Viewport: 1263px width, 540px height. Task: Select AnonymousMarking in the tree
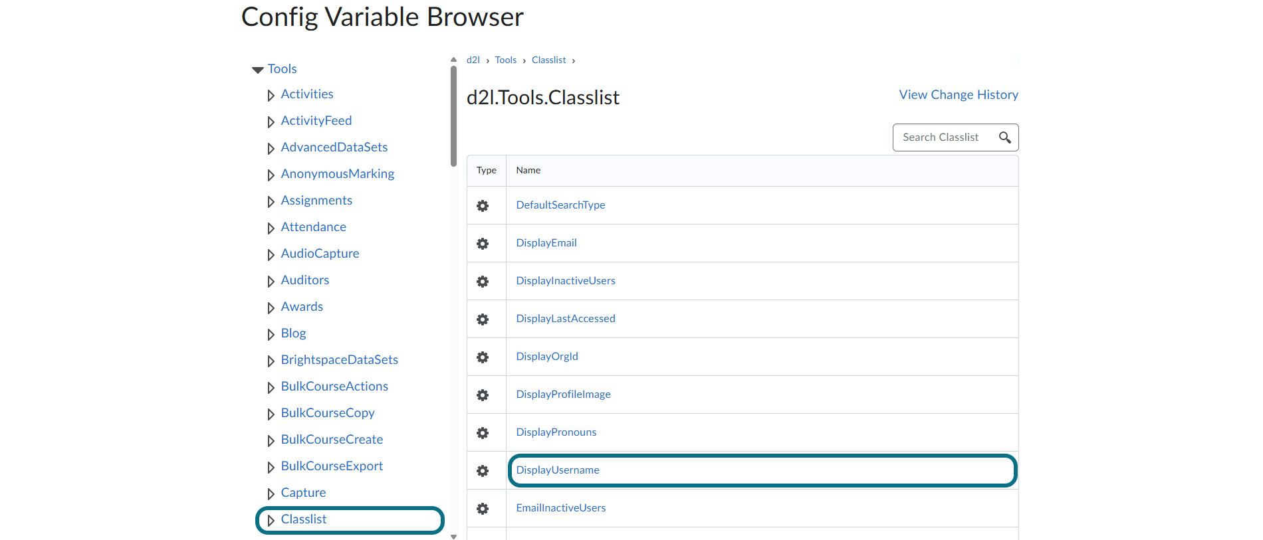(338, 174)
